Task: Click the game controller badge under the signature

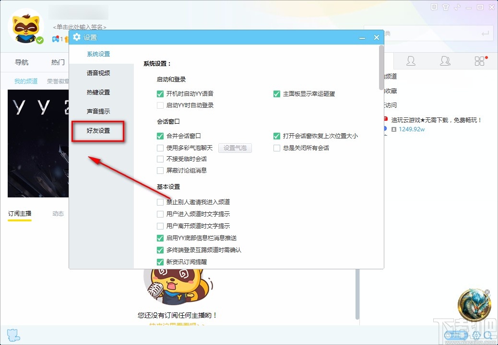Action: [x=56, y=39]
